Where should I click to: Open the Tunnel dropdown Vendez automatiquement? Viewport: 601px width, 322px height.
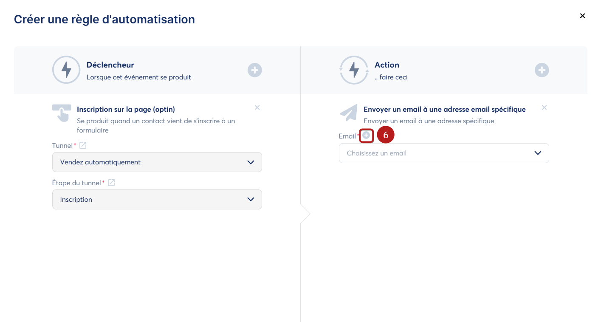(x=157, y=162)
